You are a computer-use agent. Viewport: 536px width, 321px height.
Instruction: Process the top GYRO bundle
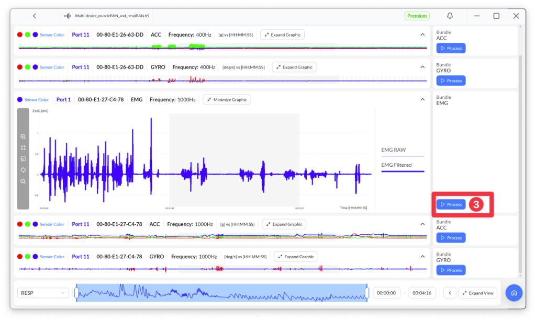(451, 81)
